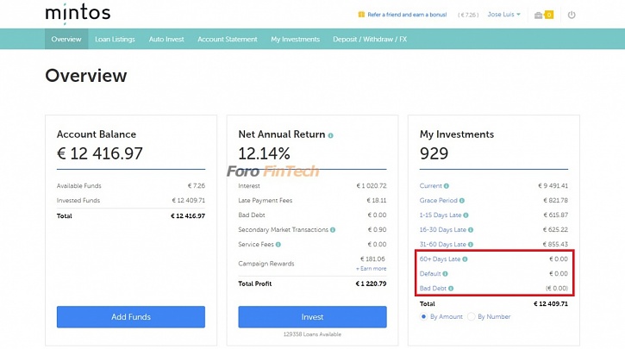Click info icon beside Secondary Market Transactions
The width and height of the screenshot is (625, 349).
pyautogui.click(x=333, y=230)
